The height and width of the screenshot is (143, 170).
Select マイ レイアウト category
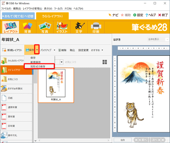pos(16,70)
